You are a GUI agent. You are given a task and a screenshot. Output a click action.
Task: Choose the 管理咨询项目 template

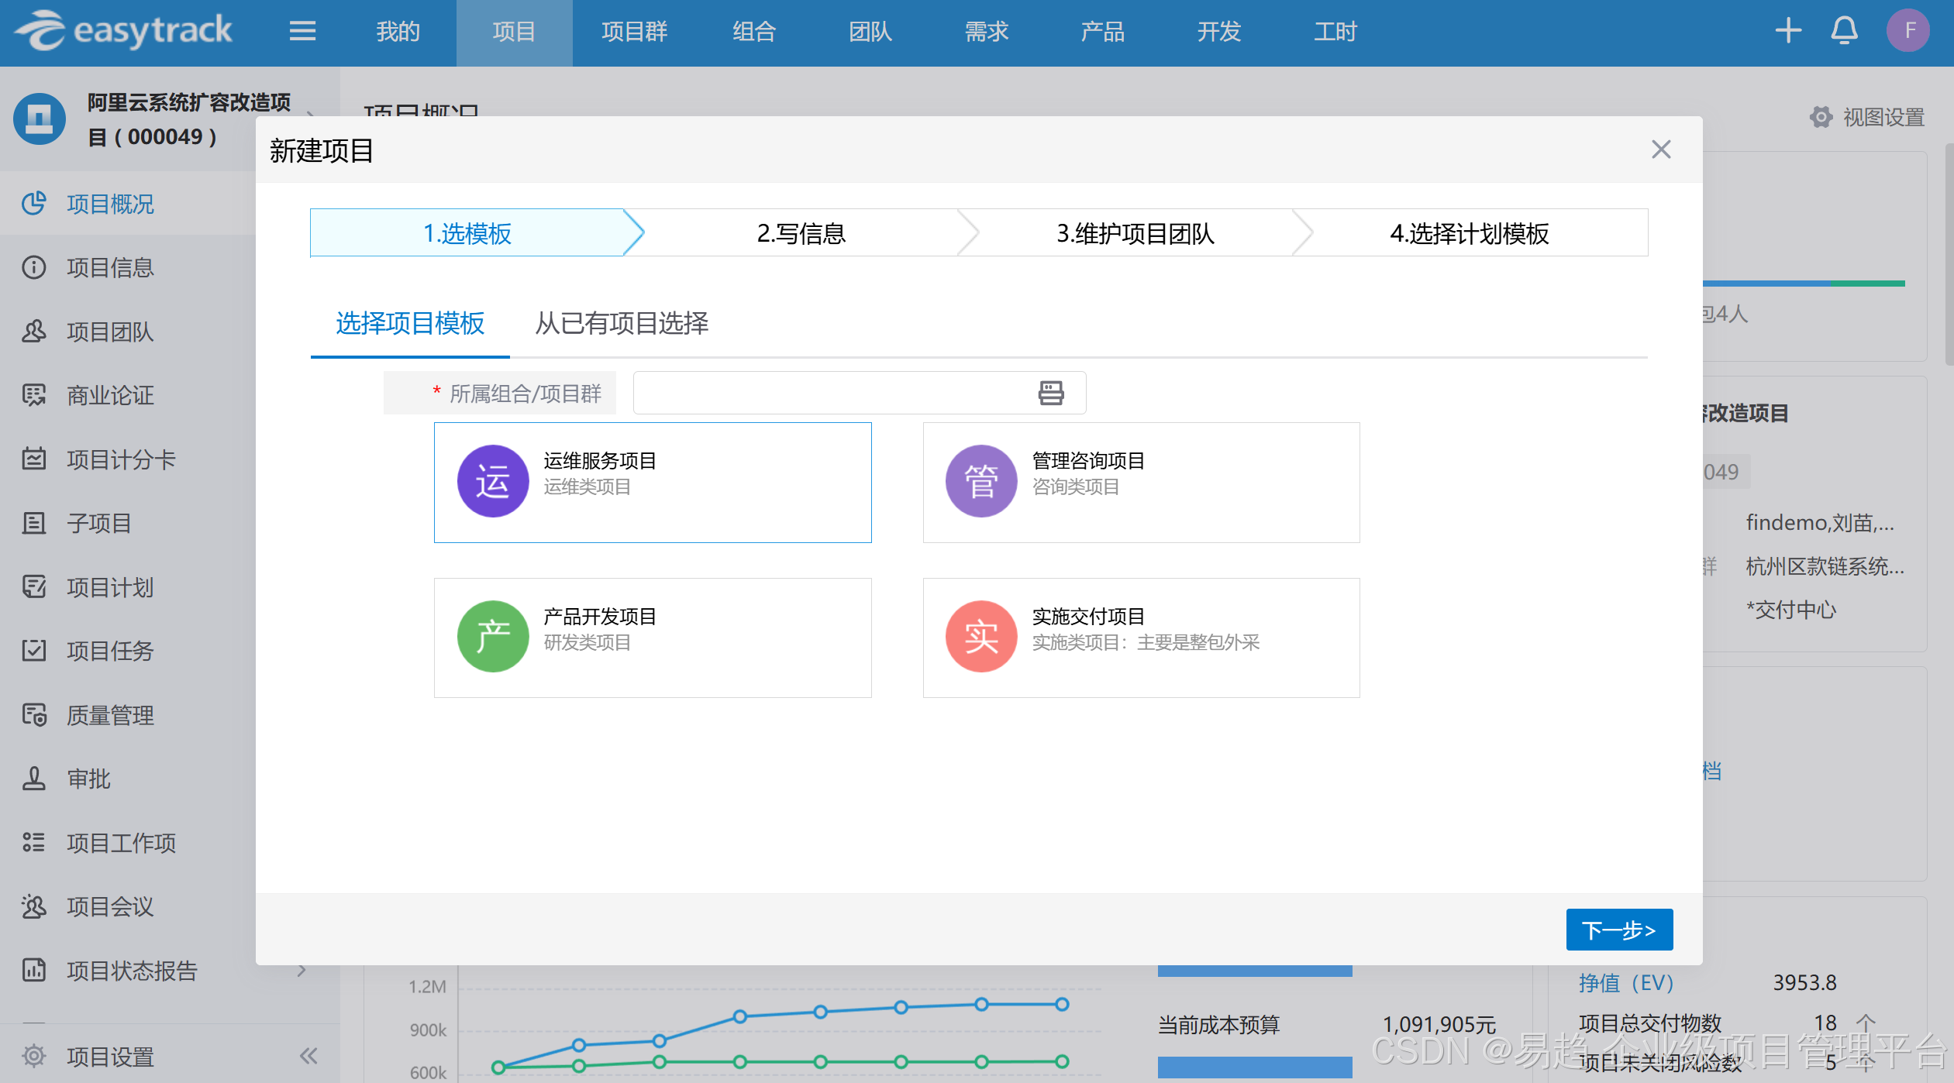[x=1140, y=482]
